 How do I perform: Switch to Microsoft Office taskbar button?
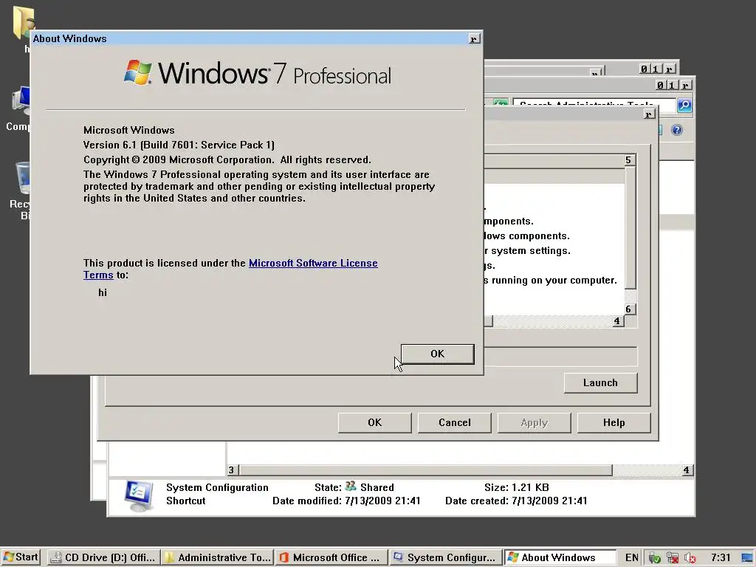[x=331, y=557]
